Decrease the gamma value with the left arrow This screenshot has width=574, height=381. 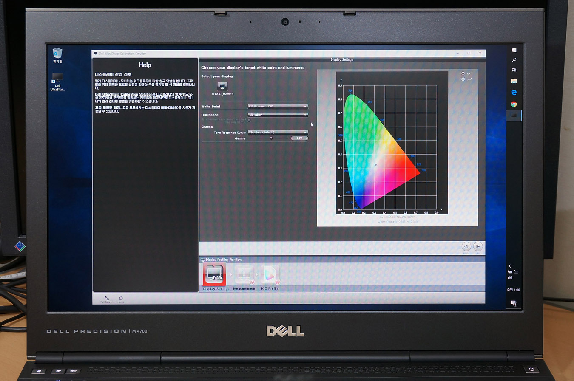coord(293,138)
